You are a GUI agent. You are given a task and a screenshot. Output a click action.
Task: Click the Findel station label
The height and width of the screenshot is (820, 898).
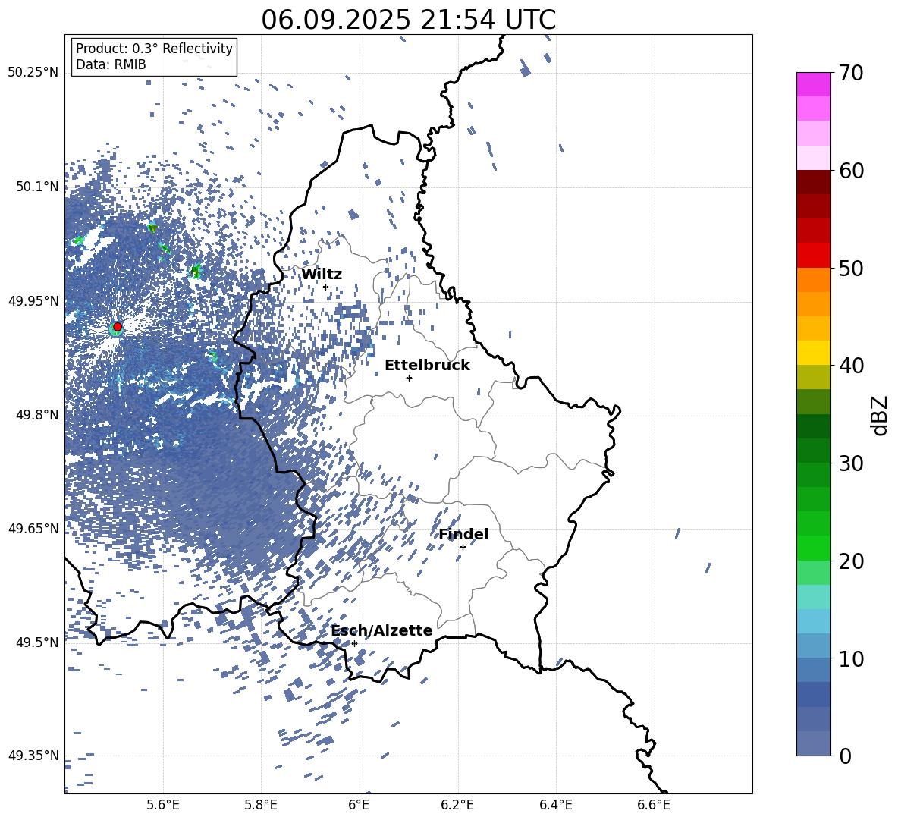point(463,535)
